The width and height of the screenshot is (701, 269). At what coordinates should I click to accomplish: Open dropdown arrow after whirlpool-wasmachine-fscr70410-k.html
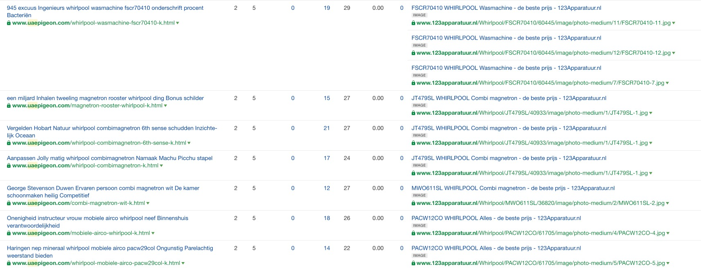point(177,23)
